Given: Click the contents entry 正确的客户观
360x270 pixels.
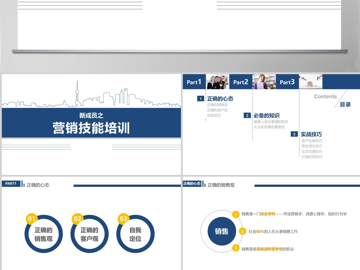Looking at the screenshot, I should [217, 110].
